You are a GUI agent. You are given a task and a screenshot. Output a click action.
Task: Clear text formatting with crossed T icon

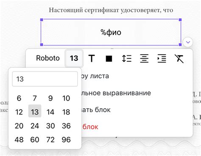coord(179,58)
